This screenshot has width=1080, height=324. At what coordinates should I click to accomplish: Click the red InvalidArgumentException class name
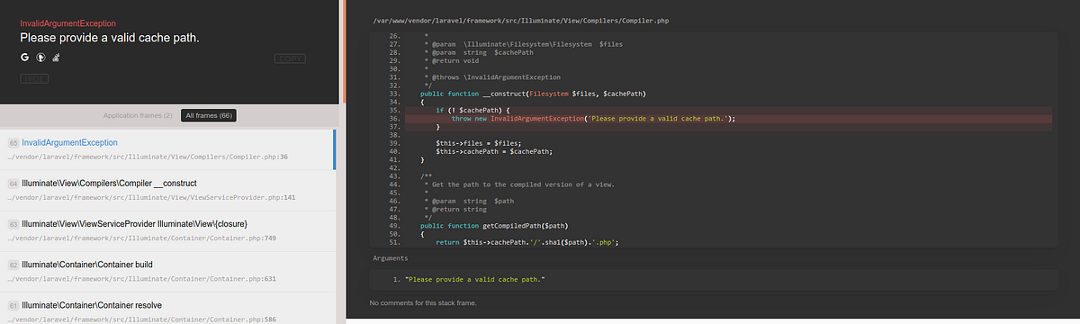click(x=68, y=22)
